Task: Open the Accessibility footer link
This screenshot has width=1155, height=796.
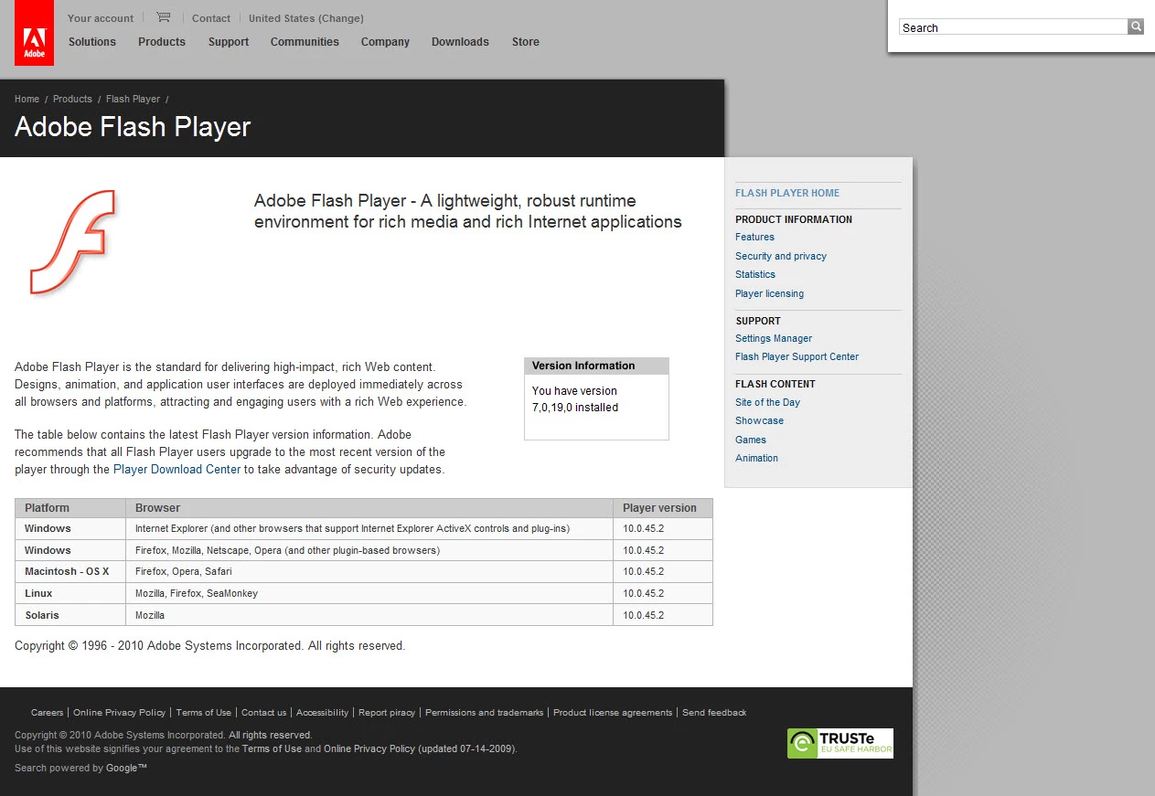Action: (323, 712)
